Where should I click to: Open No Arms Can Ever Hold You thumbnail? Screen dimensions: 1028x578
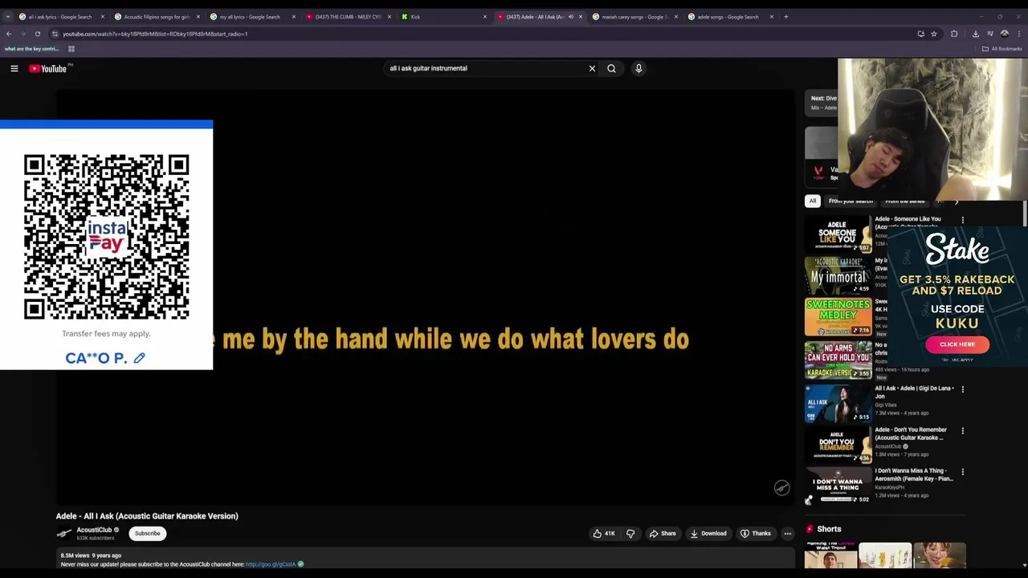point(838,360)
